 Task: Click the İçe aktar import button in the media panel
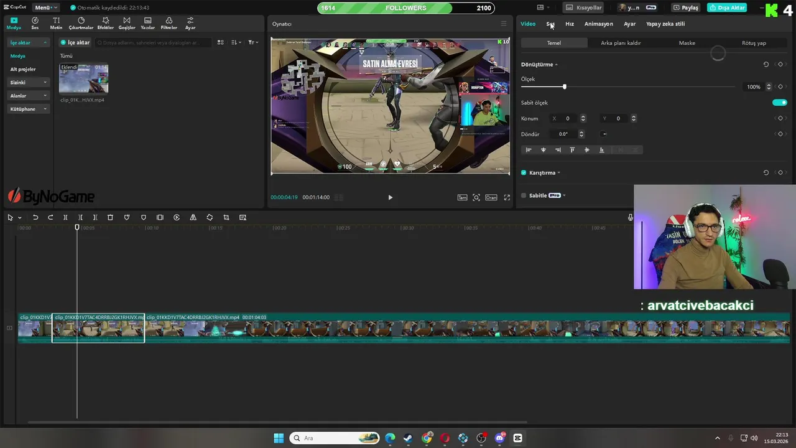point(75,42)
